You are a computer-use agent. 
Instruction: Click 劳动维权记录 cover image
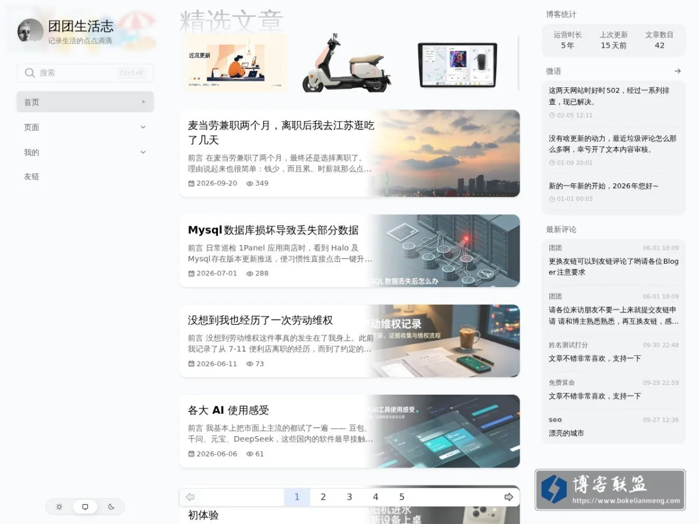click(x=444, y=341)
